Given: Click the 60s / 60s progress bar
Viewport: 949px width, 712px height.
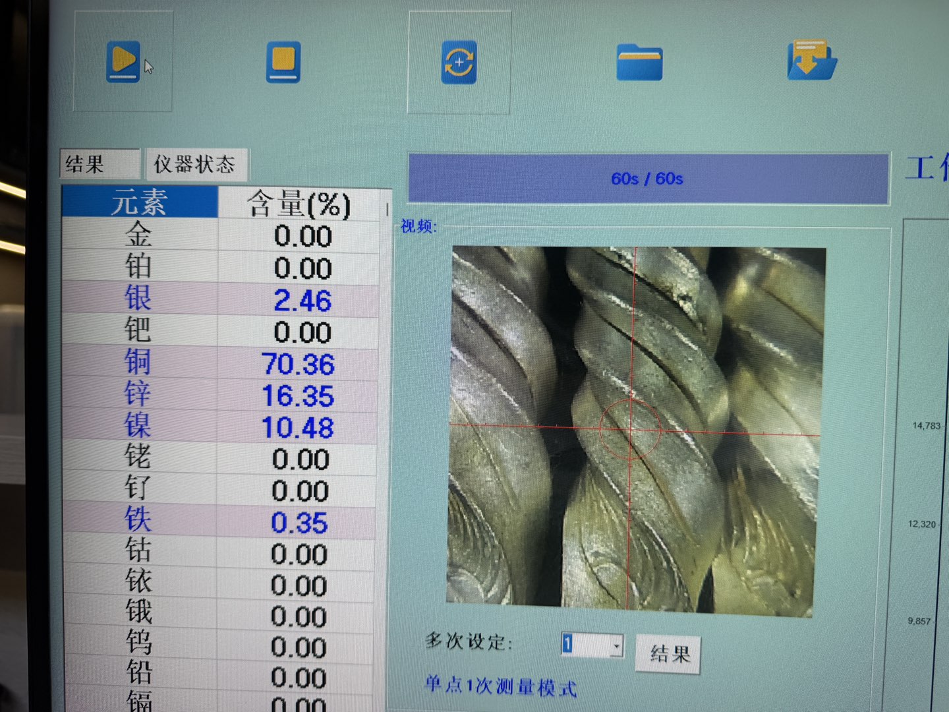Looking at the screenshot, I should click(x=647, y=179).
